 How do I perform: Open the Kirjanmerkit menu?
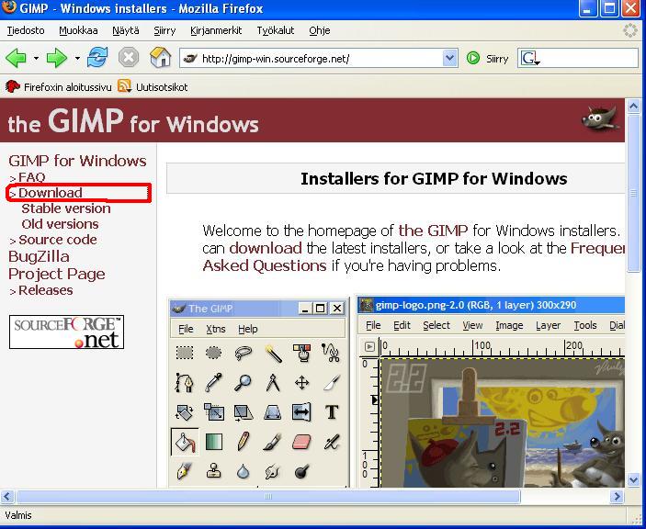click(x=216, y=30)
